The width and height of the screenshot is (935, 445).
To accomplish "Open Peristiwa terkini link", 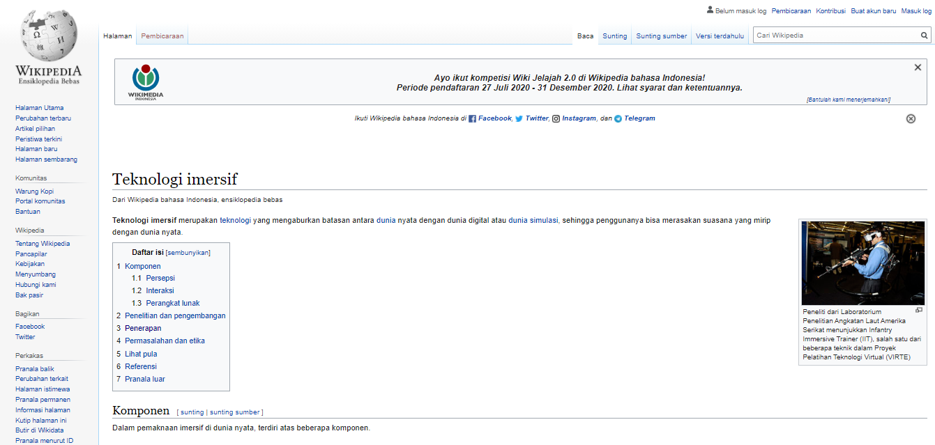I will [x=39, y=139].
